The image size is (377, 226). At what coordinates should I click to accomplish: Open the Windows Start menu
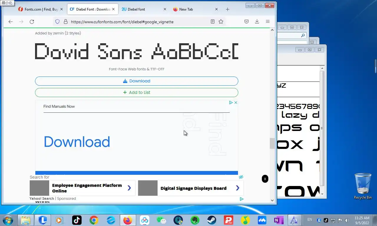click(x=8, y=220)
